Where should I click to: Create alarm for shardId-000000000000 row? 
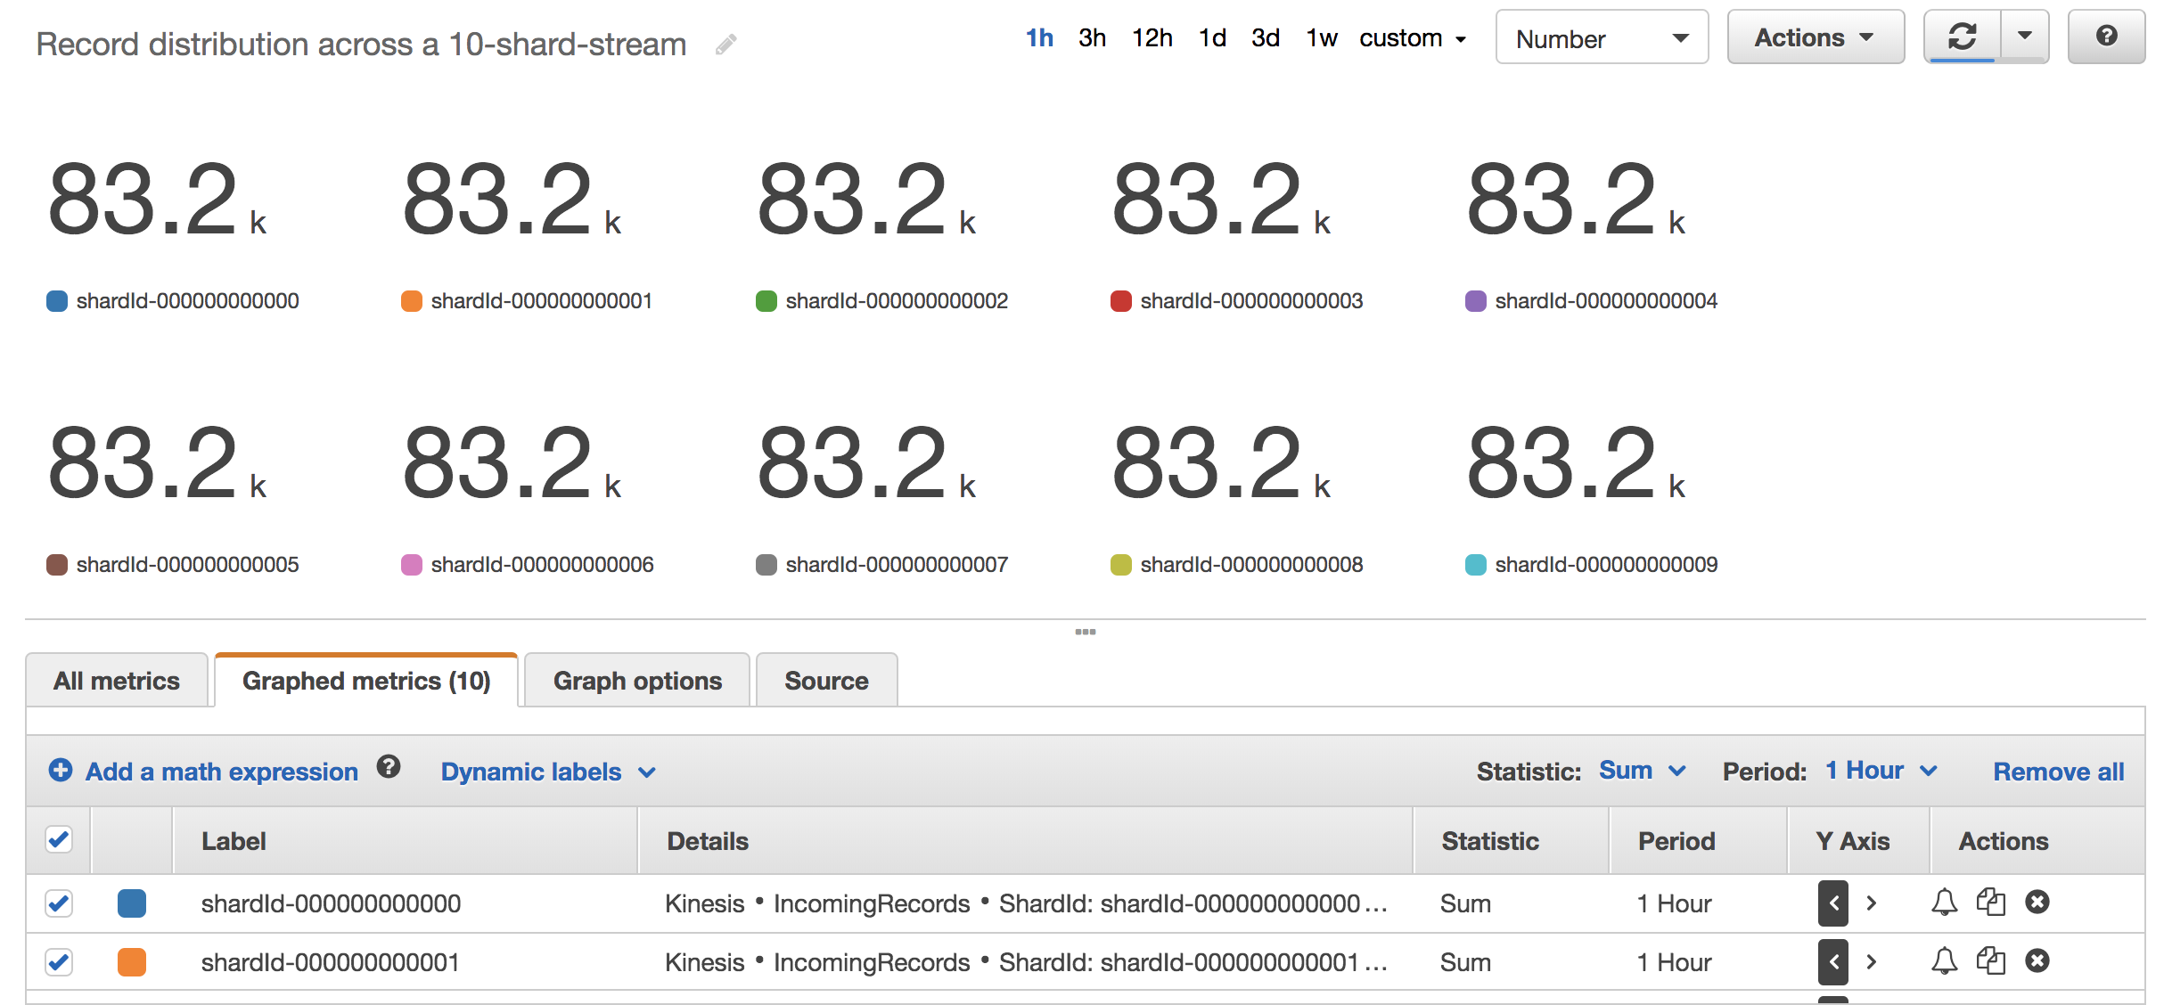(1945, 903)
